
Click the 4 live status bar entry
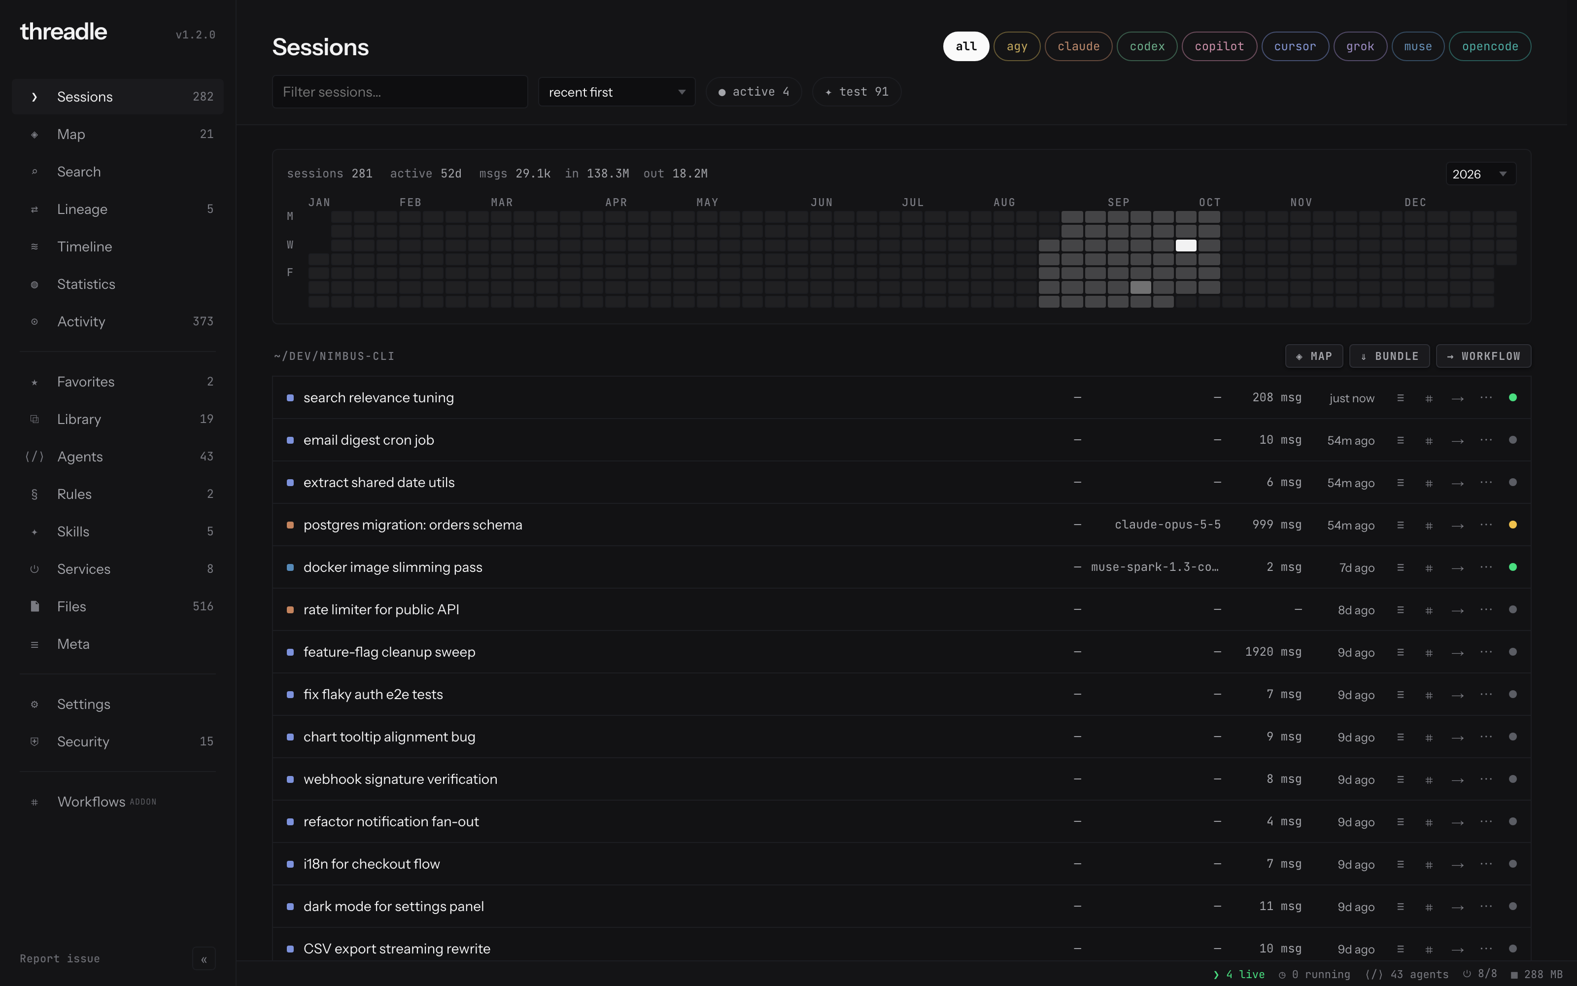click(x=1239, y=974)
